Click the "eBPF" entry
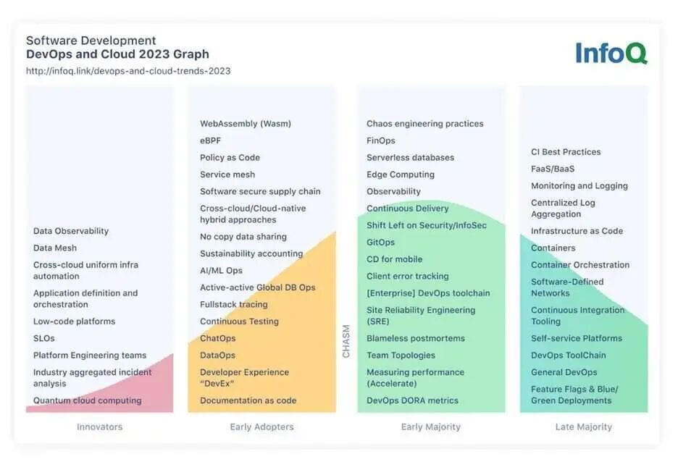Image resolution: width=678 pixels, height=475 pixels. pyautogui.click(x=211, y=140)
